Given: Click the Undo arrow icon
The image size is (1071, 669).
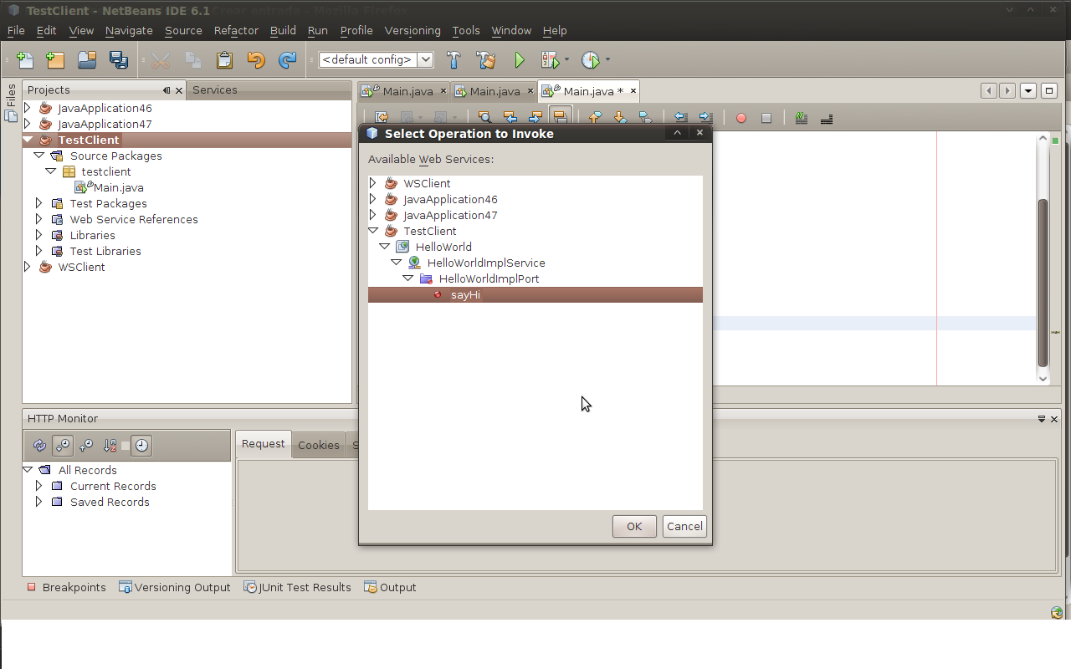Looking at the screenshot, I should coord(256,60).
